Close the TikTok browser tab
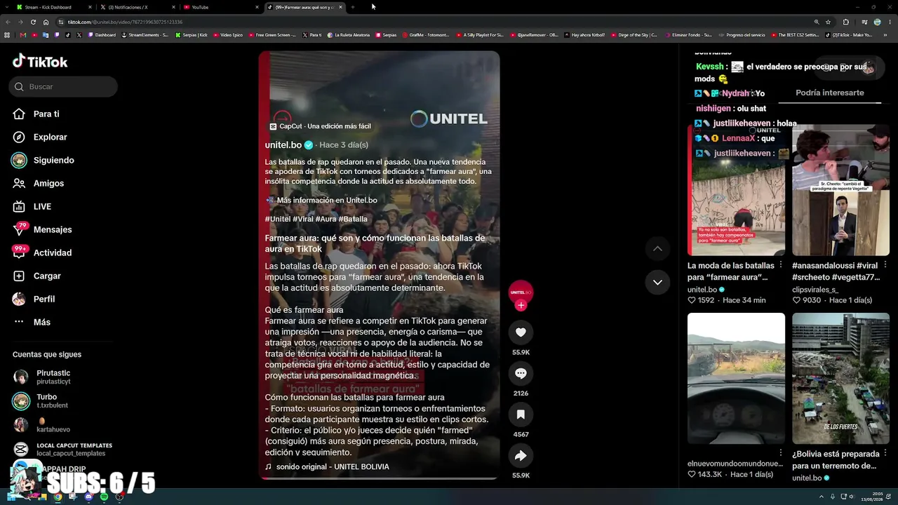The width and height of the screenshot is (898, 505). pyautogui.click(x=340, y=7)
